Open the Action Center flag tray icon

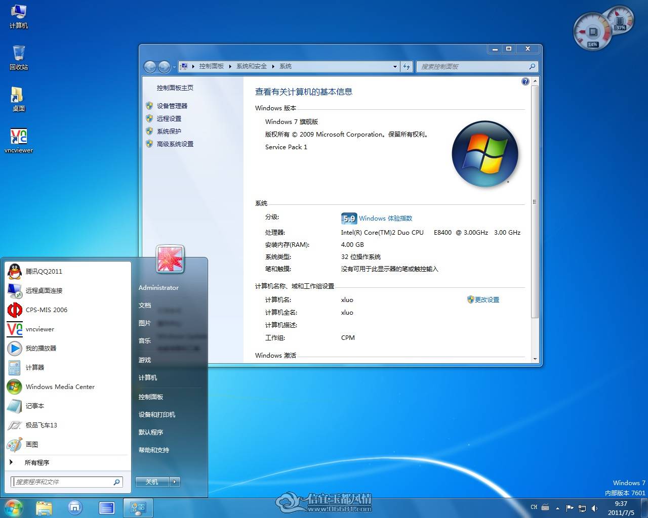pos(570,508)
